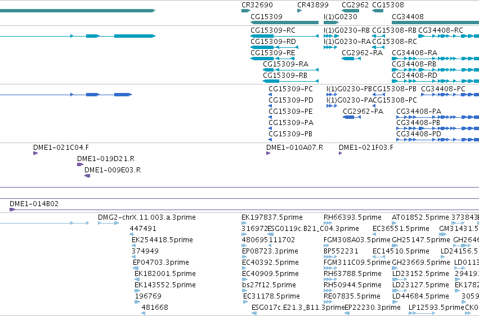Select the CR43899 gene feature
The width and height of the screenshot is (479, 316).
click(299, 11)
